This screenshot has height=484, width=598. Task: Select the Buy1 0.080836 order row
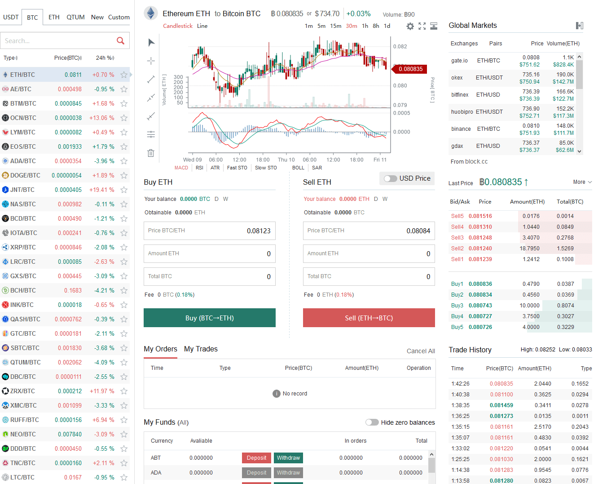[x=520, y=284]
